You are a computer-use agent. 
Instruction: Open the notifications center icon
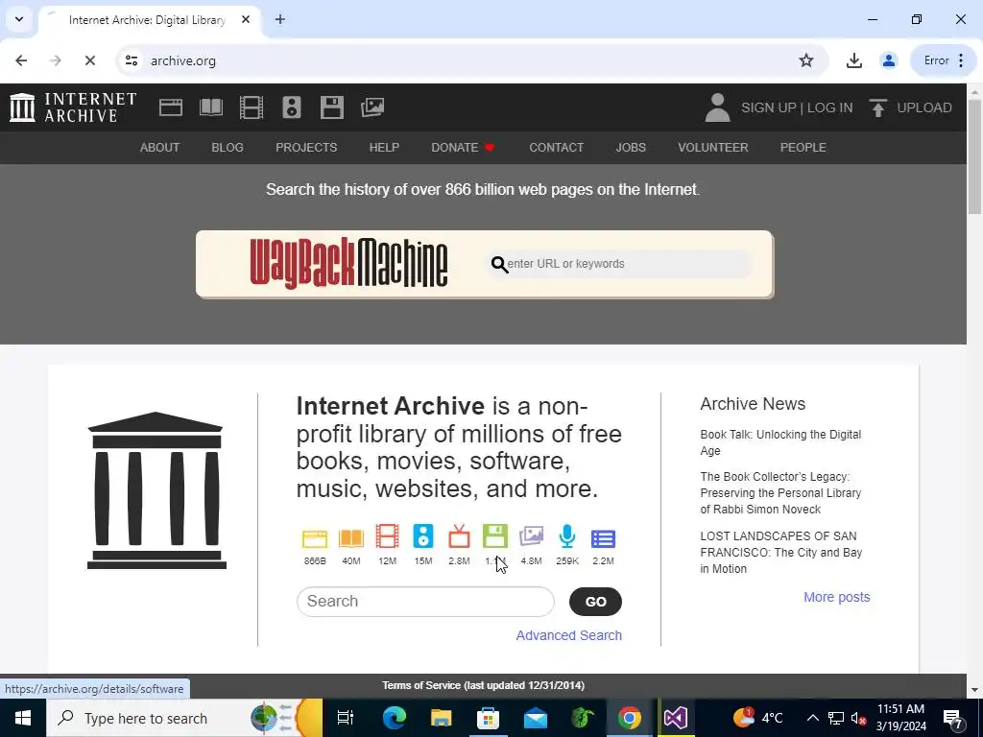(953, 718)
